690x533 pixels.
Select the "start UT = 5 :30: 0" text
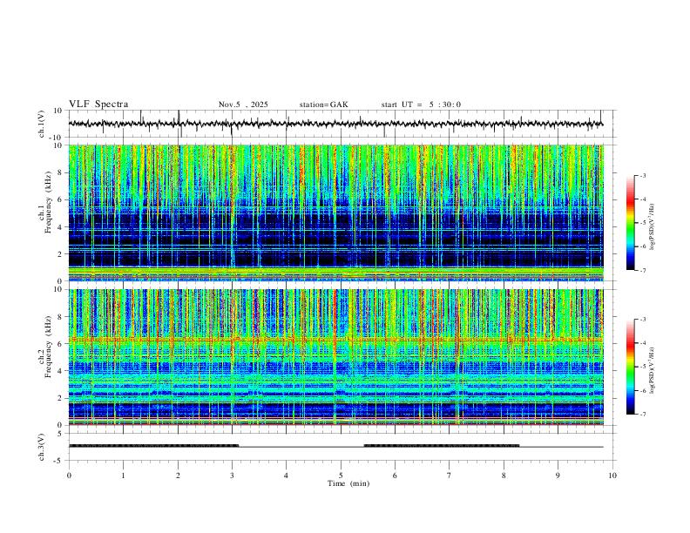coord(421,105)
